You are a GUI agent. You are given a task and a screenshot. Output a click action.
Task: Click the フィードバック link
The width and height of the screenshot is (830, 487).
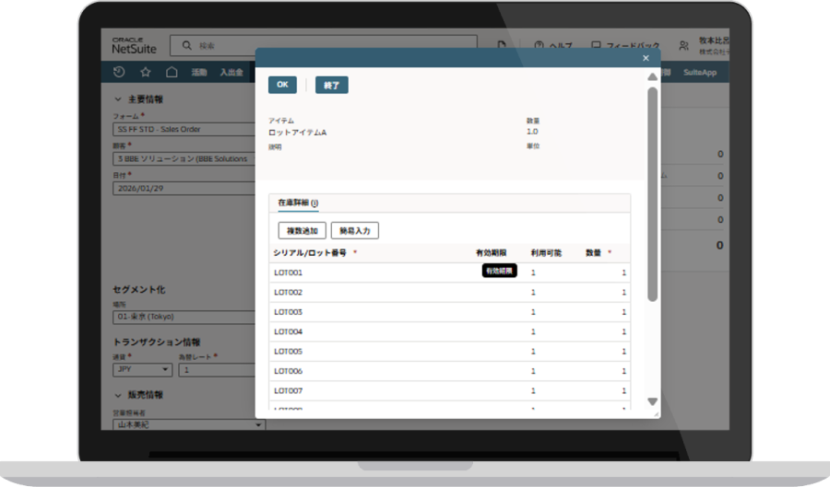click(633, 46)
